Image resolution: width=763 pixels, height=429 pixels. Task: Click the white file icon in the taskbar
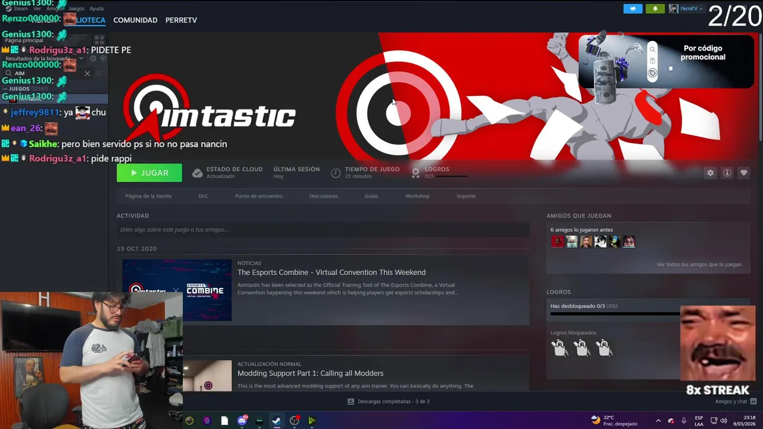pyautogui.click(x=224, y=421)
